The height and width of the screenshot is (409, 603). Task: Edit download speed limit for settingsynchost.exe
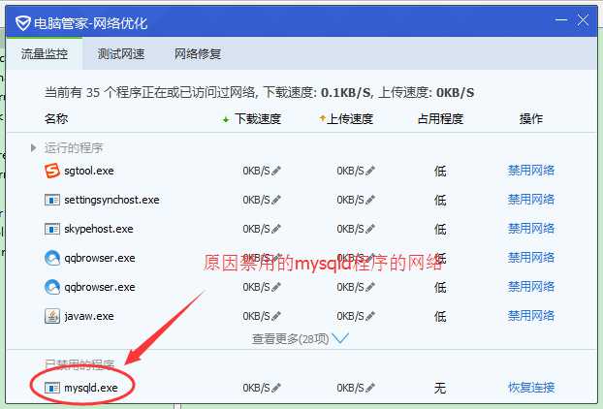click(x=276, y=200)
